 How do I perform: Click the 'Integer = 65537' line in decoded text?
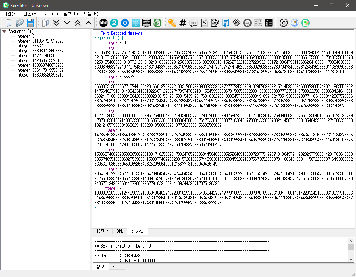(119, 77)
